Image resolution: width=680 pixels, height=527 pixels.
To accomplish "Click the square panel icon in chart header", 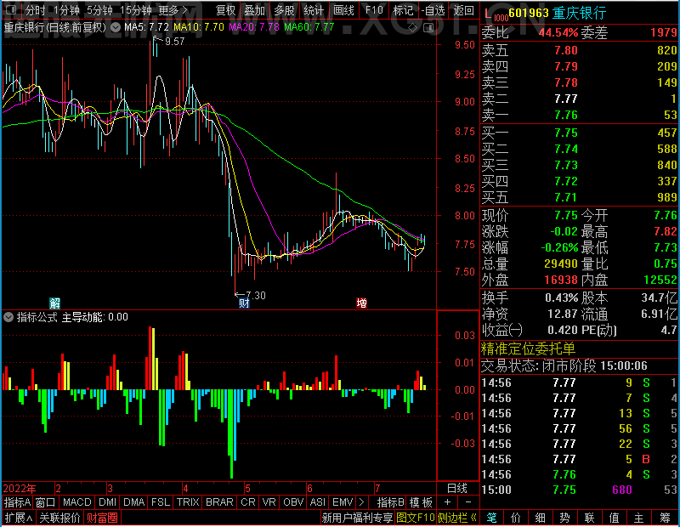I will (428, 28).
